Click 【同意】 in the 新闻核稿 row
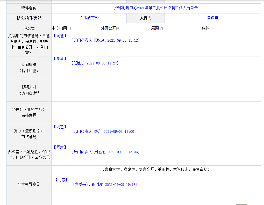 (x=60, y=59)
